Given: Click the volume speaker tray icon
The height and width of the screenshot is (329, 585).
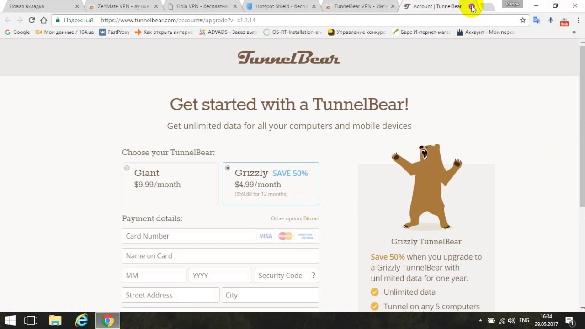Looking at the screenshot, I should coord(511,320).
